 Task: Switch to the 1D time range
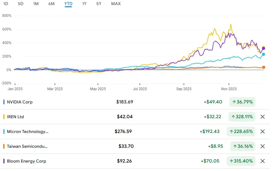pos(5,4)
